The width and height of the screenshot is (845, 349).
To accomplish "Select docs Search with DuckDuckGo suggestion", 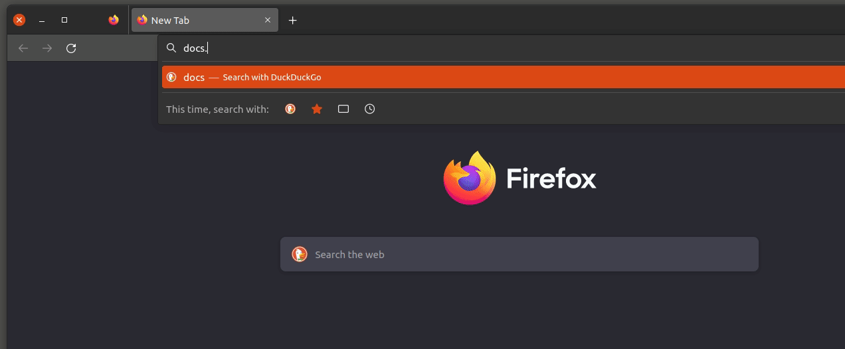I will coord(504,77).
